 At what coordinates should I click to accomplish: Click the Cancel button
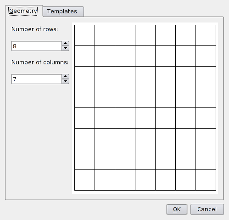[x=207, y=209]
